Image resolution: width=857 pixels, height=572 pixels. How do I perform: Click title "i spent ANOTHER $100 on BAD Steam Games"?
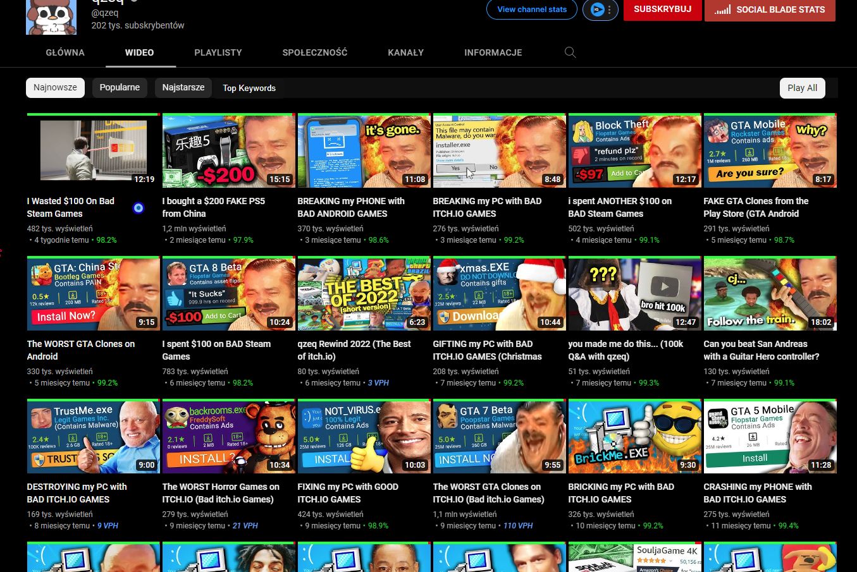[620, 207]
